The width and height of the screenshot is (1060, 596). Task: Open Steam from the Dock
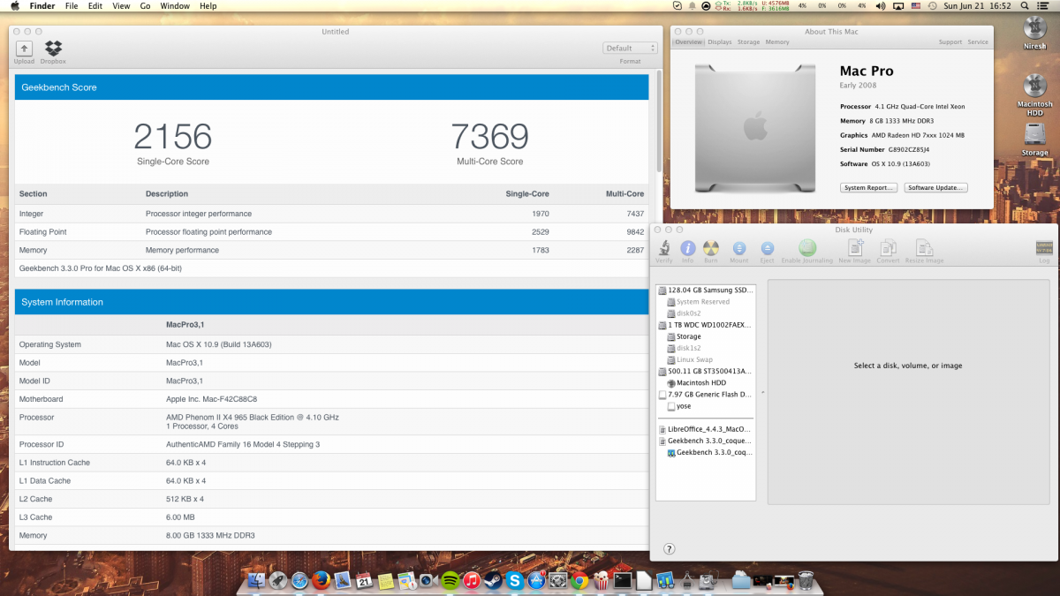click(493, 580)
